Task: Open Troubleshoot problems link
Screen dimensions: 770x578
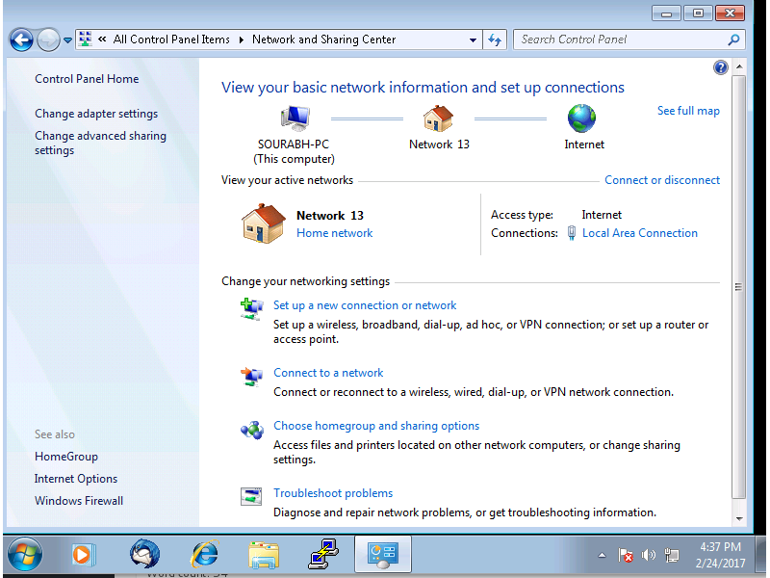Action: [333, 493]
